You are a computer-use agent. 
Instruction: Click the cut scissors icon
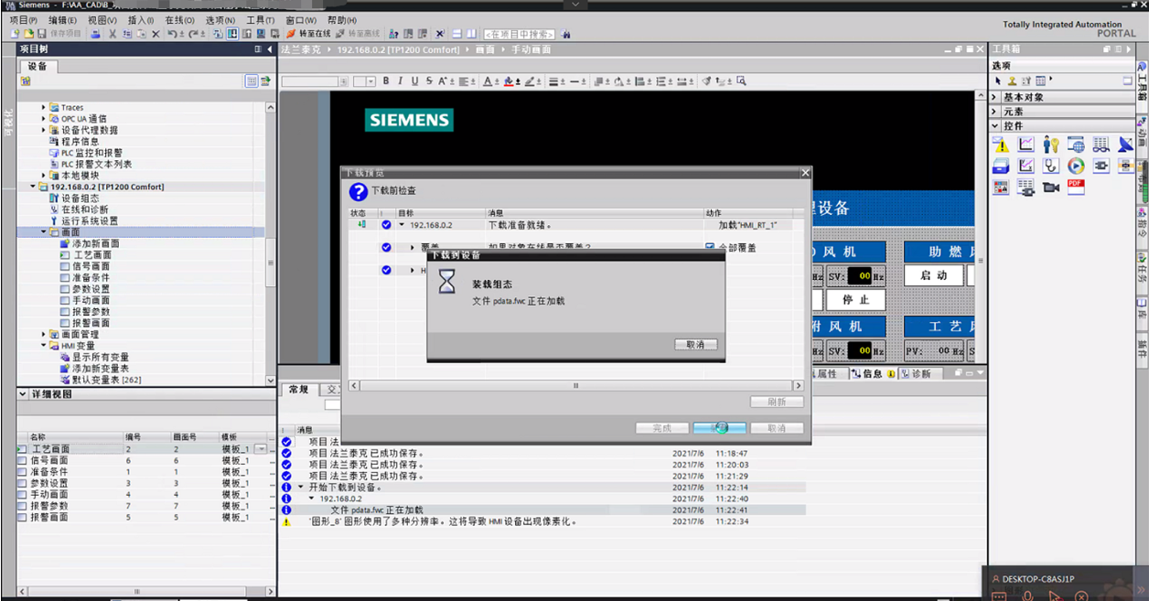(x=113, y=34)
